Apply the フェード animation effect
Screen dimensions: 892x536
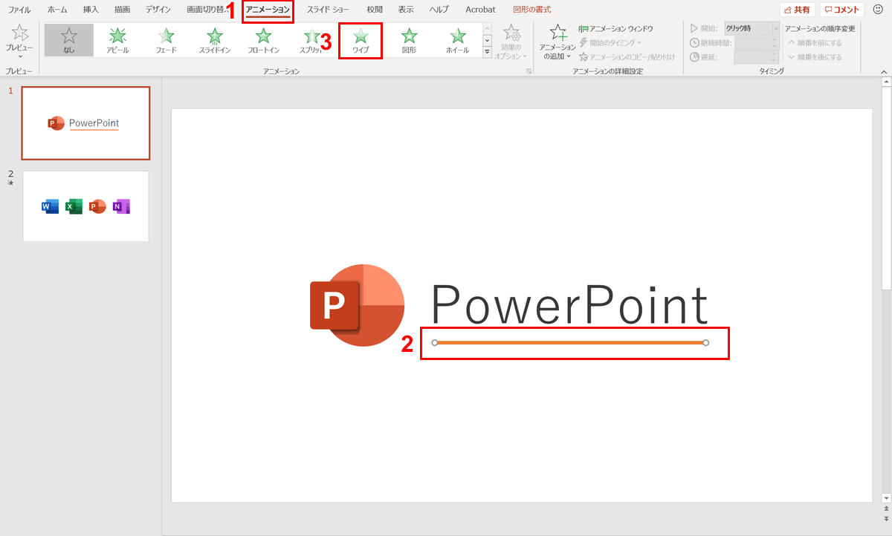[x=167, y=40]
